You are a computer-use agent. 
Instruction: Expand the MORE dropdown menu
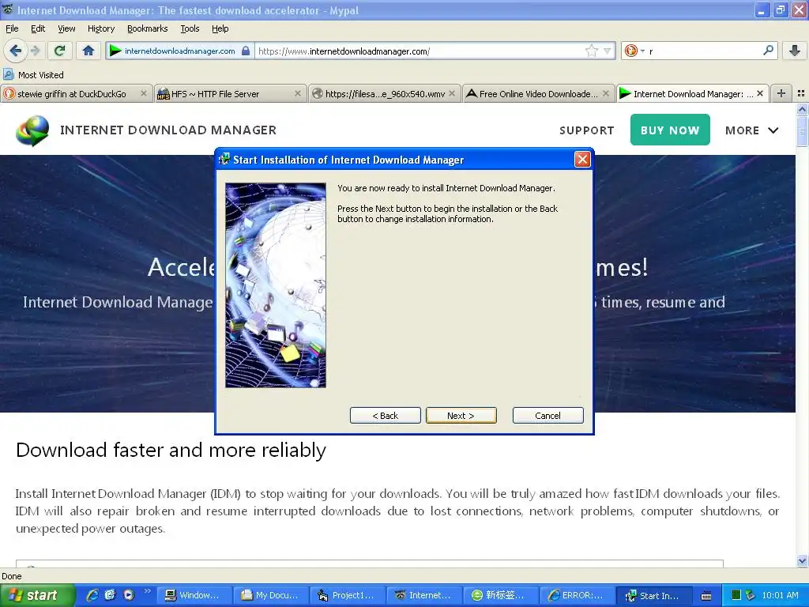[752, 130]
